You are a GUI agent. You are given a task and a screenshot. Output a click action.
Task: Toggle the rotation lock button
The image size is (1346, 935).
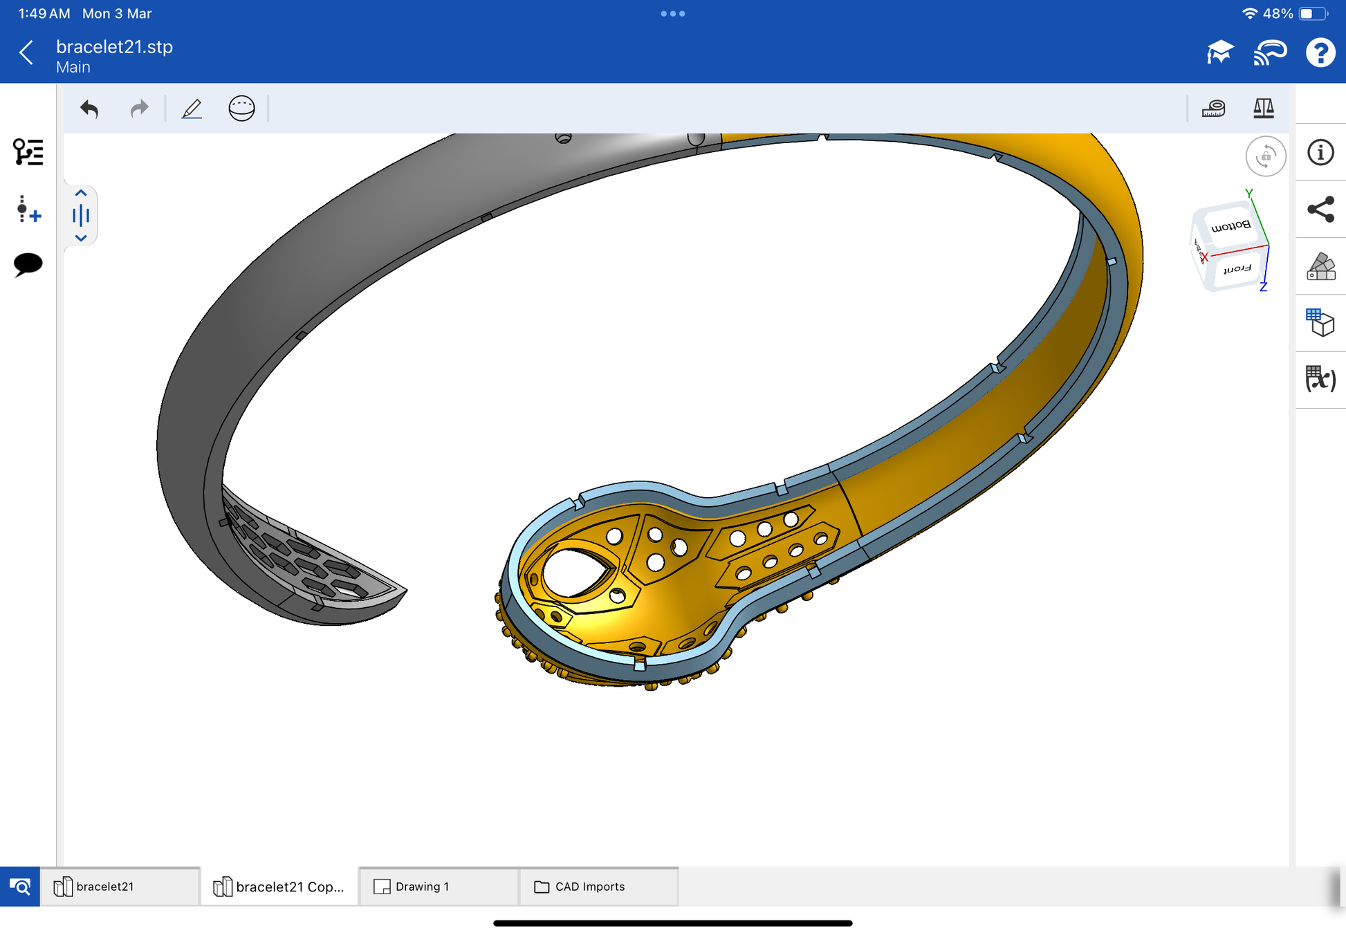1265,156
